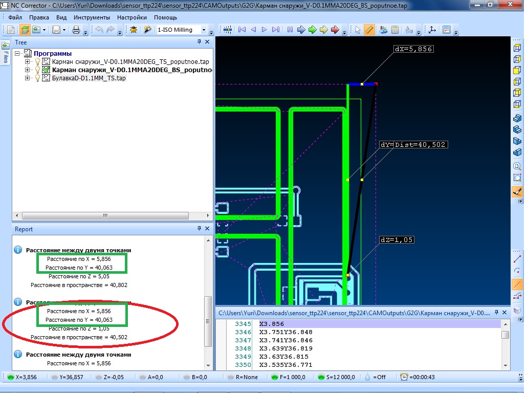Open the Правка menu
The height and width of the screenshot is (396, 528).
39,17
